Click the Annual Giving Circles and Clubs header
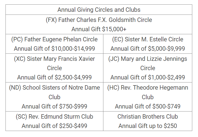 coord(99,10)
